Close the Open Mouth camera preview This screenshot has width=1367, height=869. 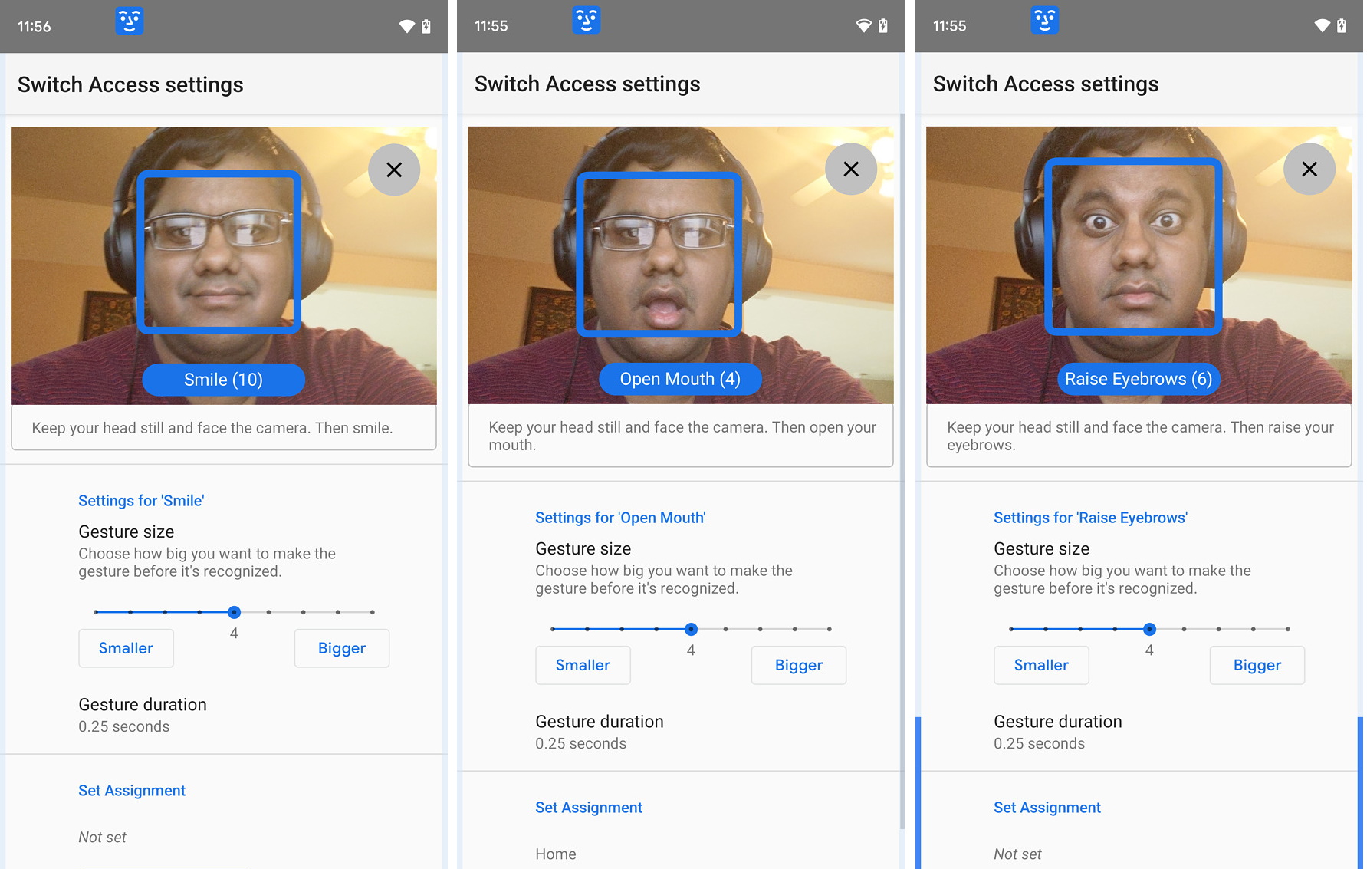(x=851, y=169)
